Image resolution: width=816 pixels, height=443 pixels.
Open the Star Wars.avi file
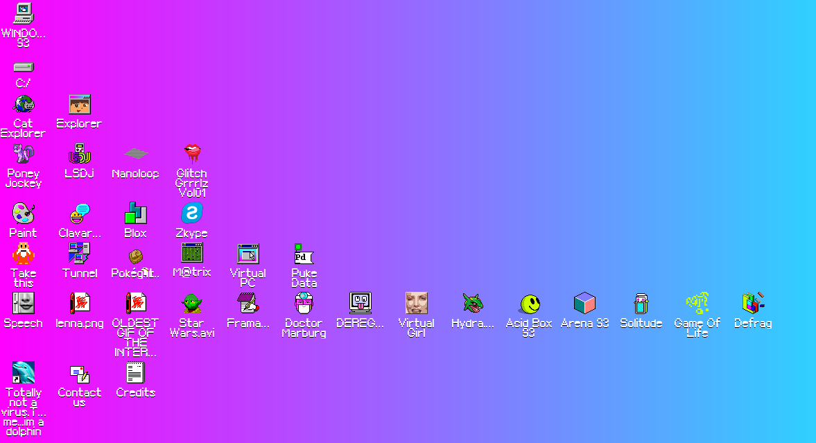[x=192, y=304]
